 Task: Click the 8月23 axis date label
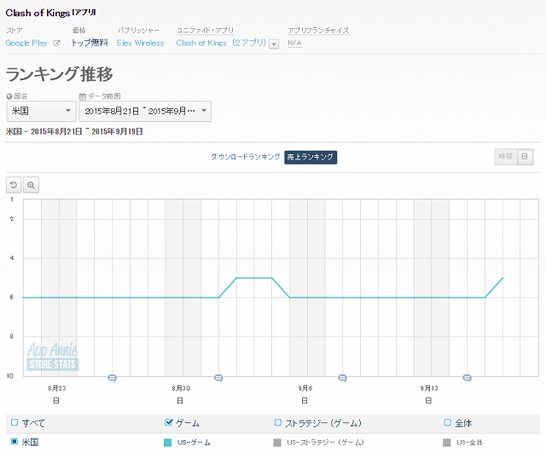(57, 388)
